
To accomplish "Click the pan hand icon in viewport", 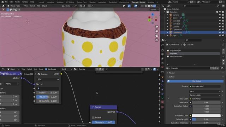I will coord(156,31).
